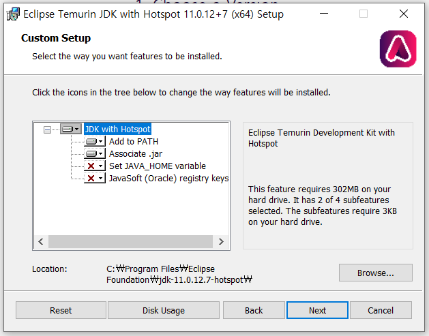Image resolution: width=429 pixels, height=336 pixels.
Task: Click the 'This feature requires 302MB' description
Action: pyautogui.click(x=323, y=205)
